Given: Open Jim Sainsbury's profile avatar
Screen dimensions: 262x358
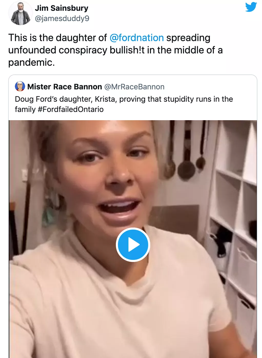Looking at the screenshot, I should point(20,13).
